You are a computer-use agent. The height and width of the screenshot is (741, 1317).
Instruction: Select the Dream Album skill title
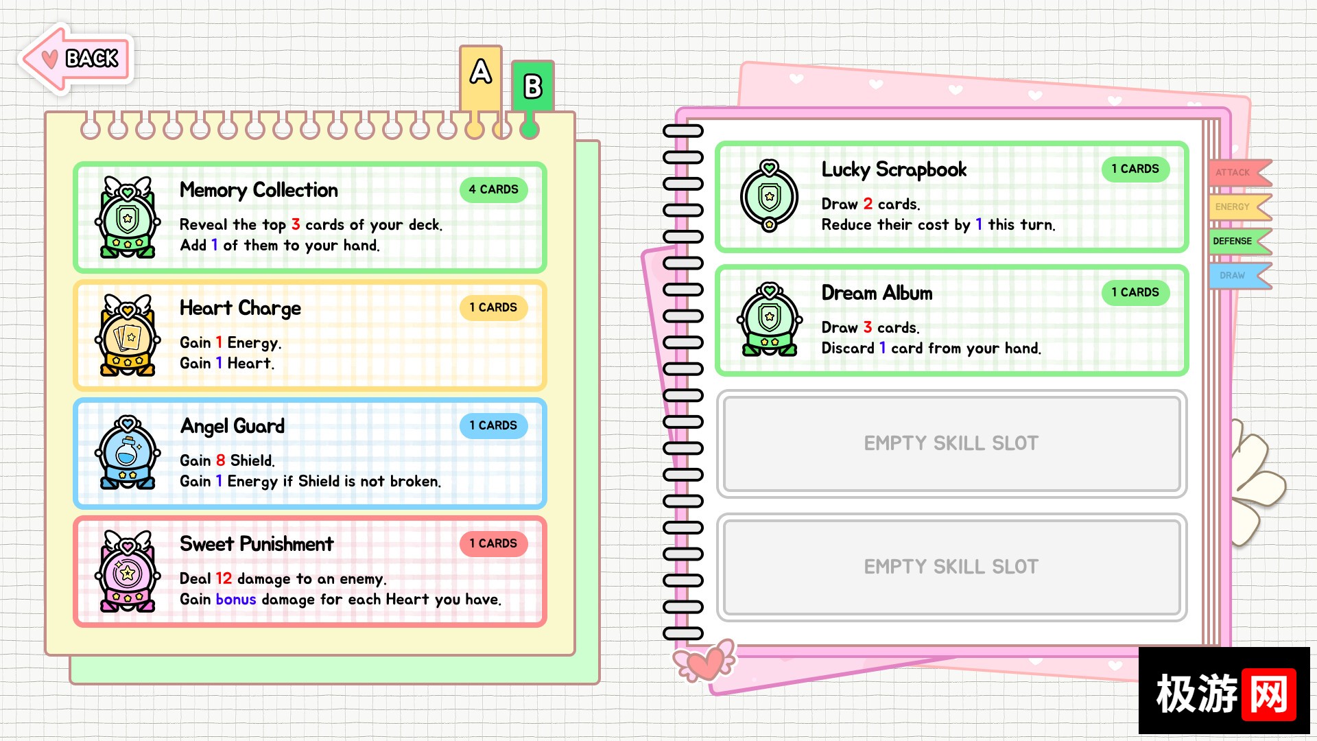[877, 293]
